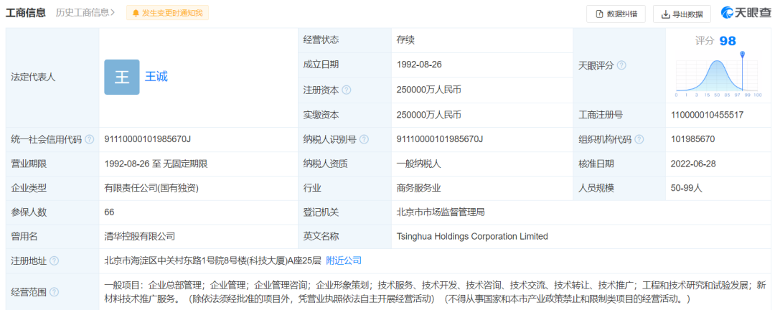Click the blue 王 avatar tile
The image size is (775, 310).
(x=121, y=77)
